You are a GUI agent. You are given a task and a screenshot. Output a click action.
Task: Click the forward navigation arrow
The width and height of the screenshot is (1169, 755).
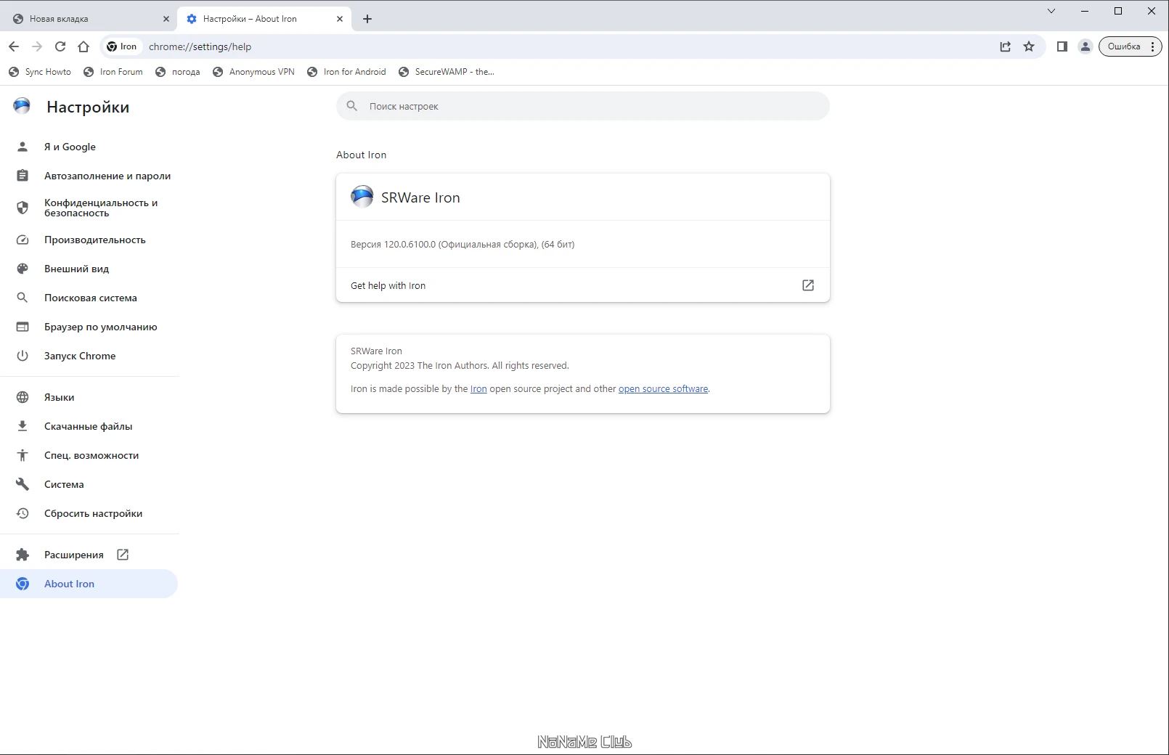37,46
